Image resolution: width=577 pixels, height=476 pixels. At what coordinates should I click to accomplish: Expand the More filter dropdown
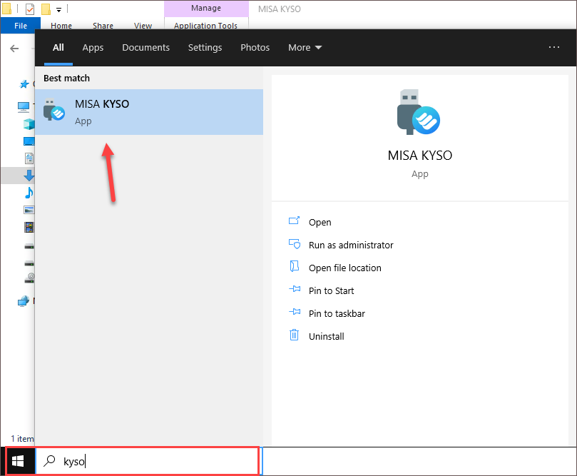pyautogui.click(x=305, y=48)
